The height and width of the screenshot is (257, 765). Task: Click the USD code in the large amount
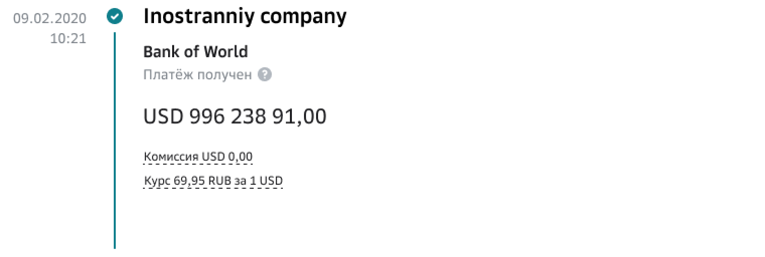tap(163, 116)
